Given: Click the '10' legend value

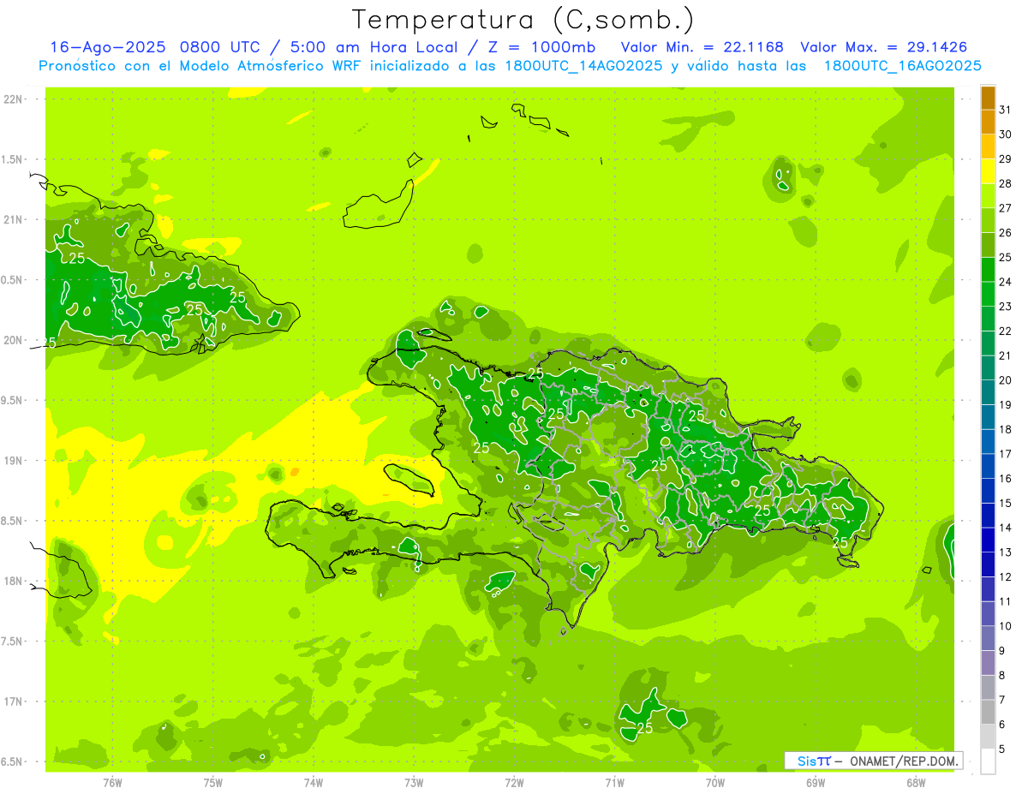Looking at the screenshot, I should [1005, 626].
